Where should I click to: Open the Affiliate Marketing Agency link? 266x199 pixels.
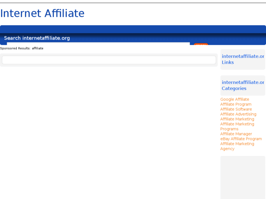pos(237,146)
